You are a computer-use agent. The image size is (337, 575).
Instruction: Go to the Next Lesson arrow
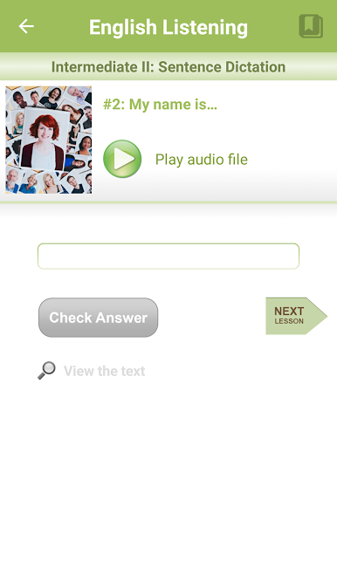(x=296, y=316)
